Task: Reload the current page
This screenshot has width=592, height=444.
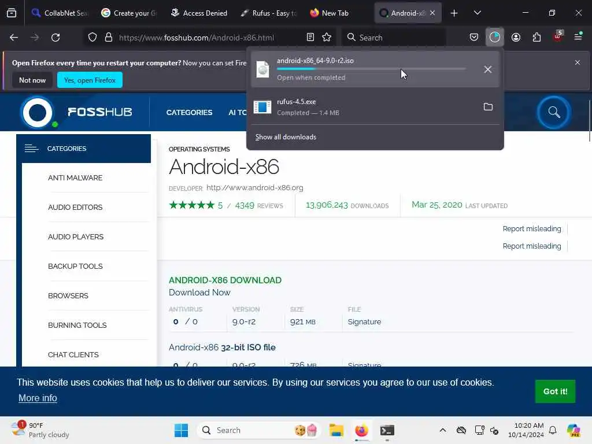Action: (x=55, y=38)
